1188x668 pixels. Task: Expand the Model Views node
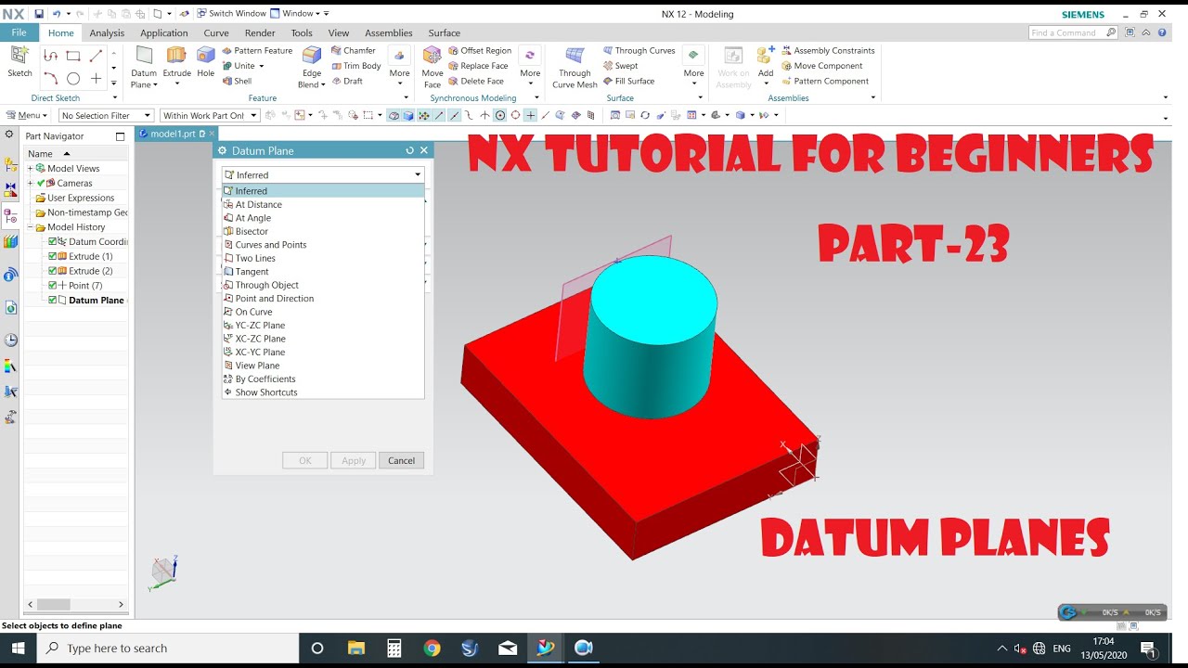coord(30,169)
